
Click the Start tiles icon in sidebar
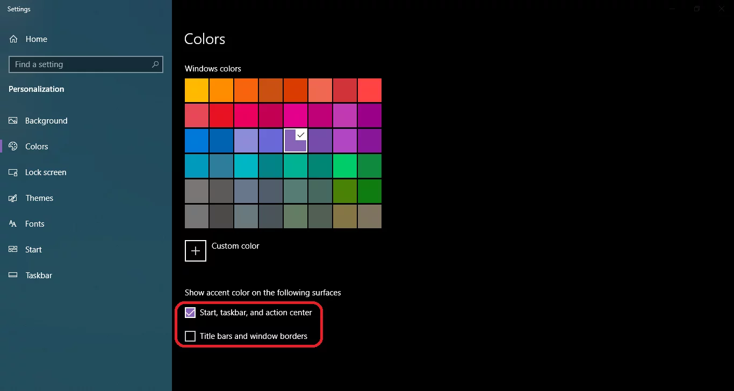[x=13, y=250]
